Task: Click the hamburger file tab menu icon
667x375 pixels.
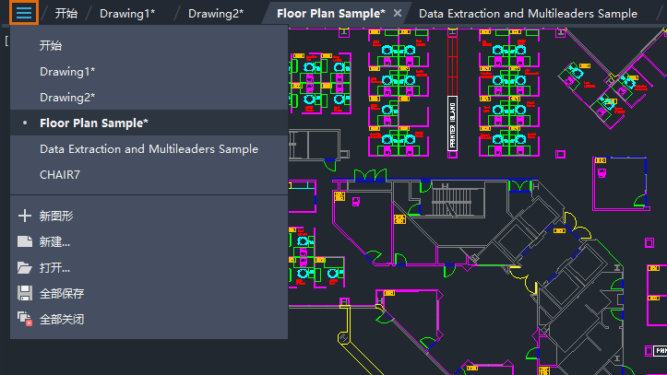Action: point(23,13)
